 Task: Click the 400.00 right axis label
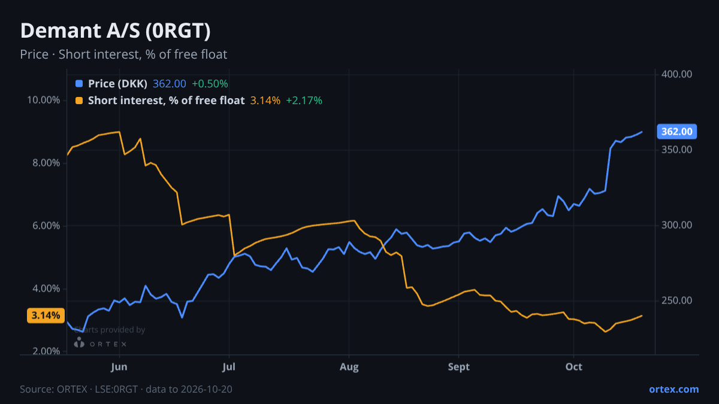pos(677,74)
